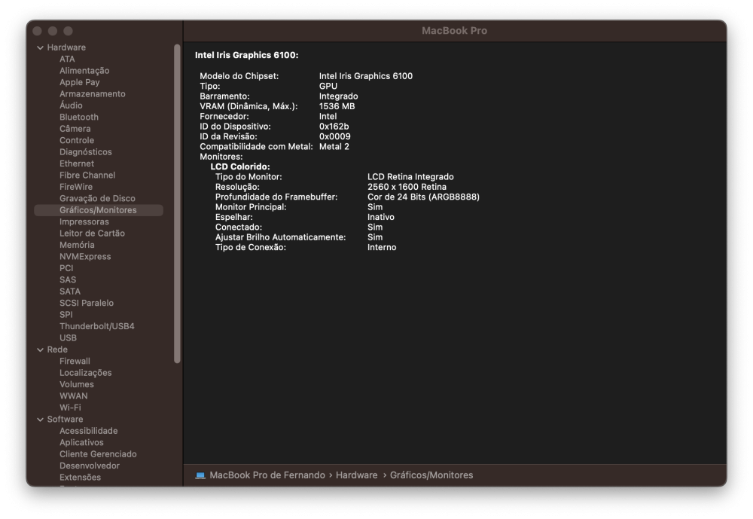The width and height of the screenshot is (753, 519).
Task: Open USB in the sidebar
Action: [69, 337]
